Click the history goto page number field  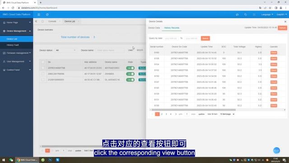[x=187, y=114]
